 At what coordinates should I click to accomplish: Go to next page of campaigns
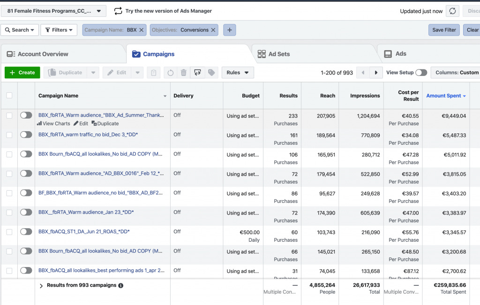[376, 73]
